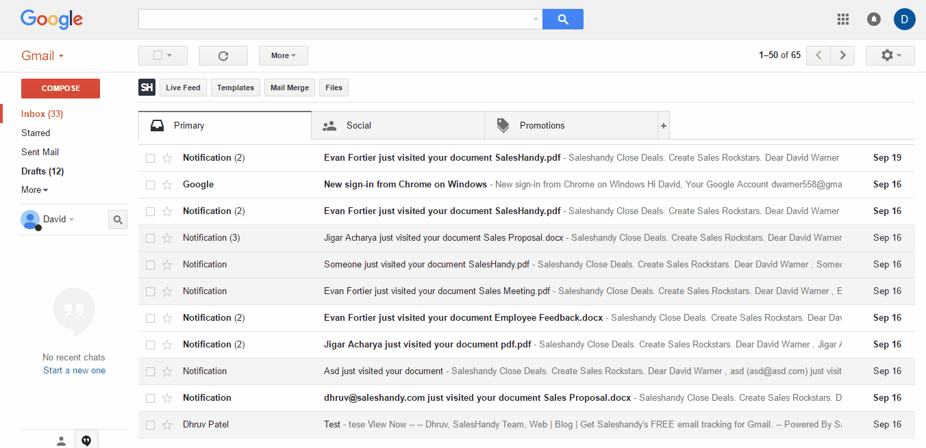The width and height of the screenshot is (926, 448).
Task: Click the blue search magnifier button
Action: (x=562, y=19)
